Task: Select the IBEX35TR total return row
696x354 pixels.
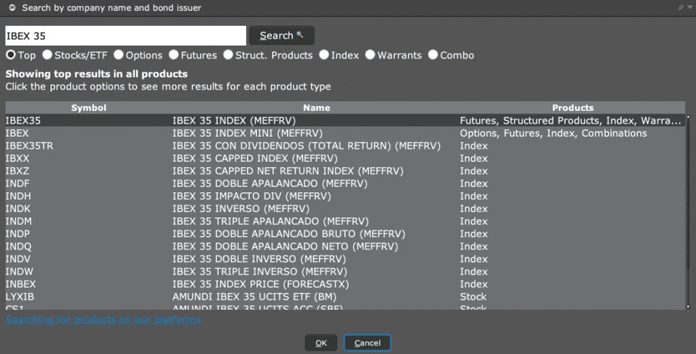Action: click(345, 145)
